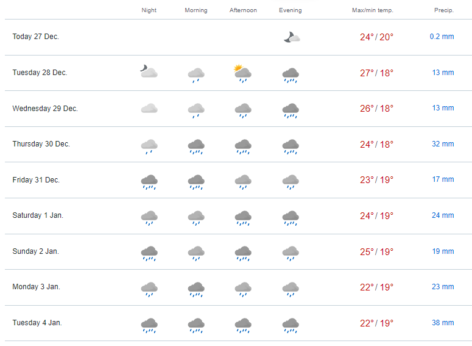Click the Tuesday 28 Dec. night partly cloudy moon icon
Screen dimensions: 472x346
(x=149, y=71)
